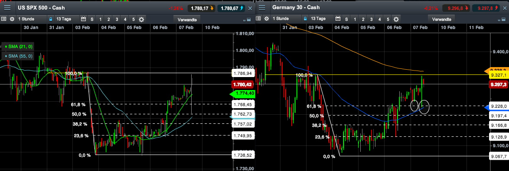The image size is (509, 171).
Task: Toggle the period lock in US SPX 500 toolbar
Action: [x=50, y=19]
